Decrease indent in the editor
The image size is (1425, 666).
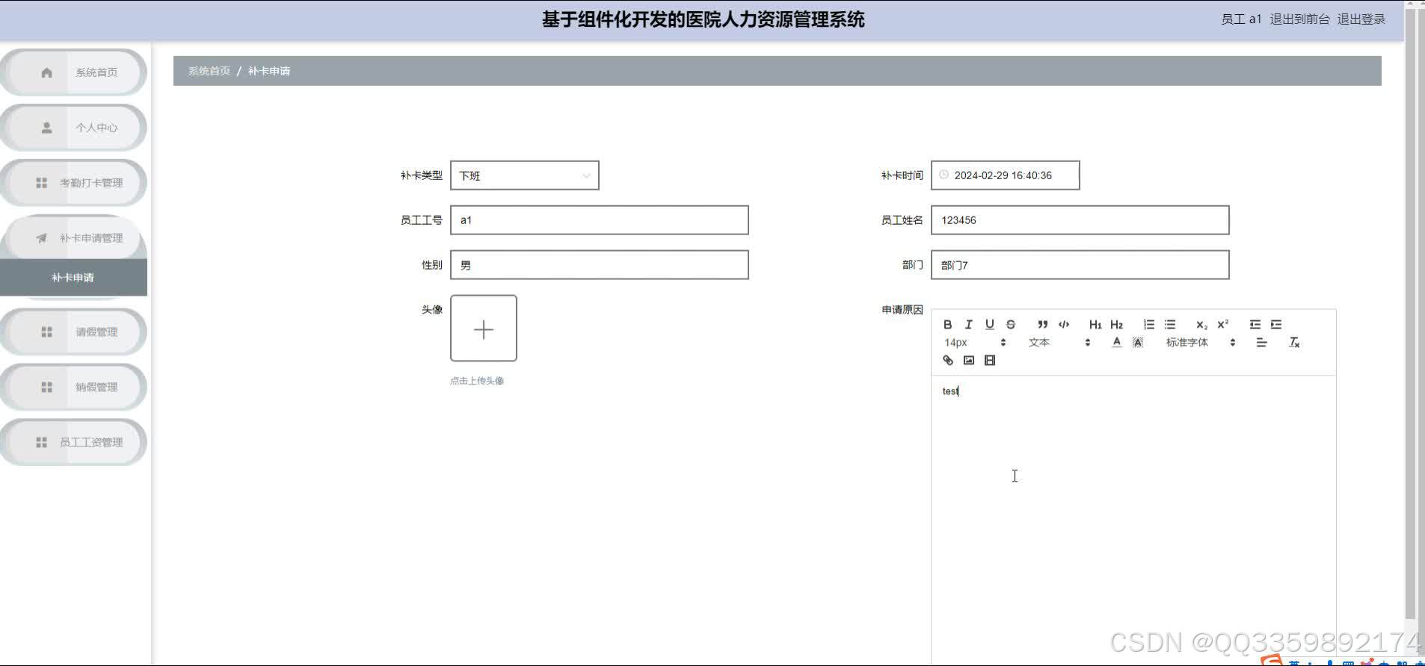1255,325
